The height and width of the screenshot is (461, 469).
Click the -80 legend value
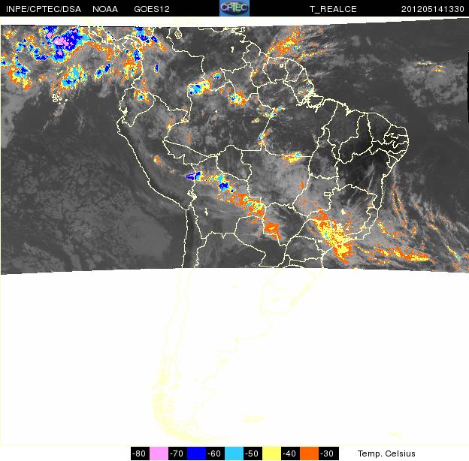(140, 453)
